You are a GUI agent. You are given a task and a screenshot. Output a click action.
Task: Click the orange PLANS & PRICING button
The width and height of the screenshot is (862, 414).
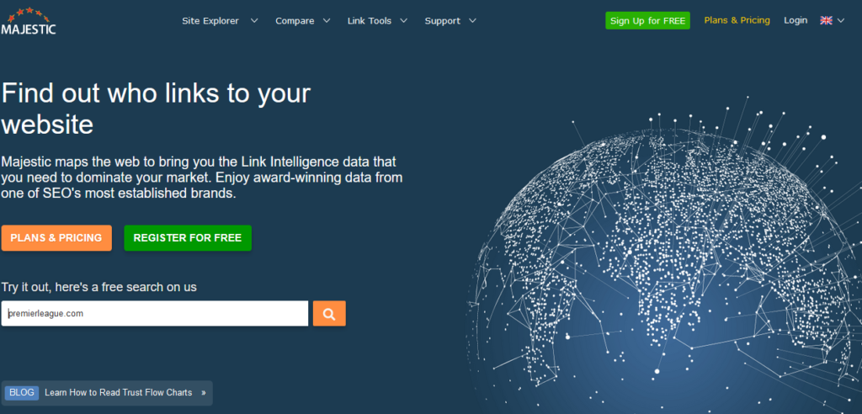click(56, 238)
